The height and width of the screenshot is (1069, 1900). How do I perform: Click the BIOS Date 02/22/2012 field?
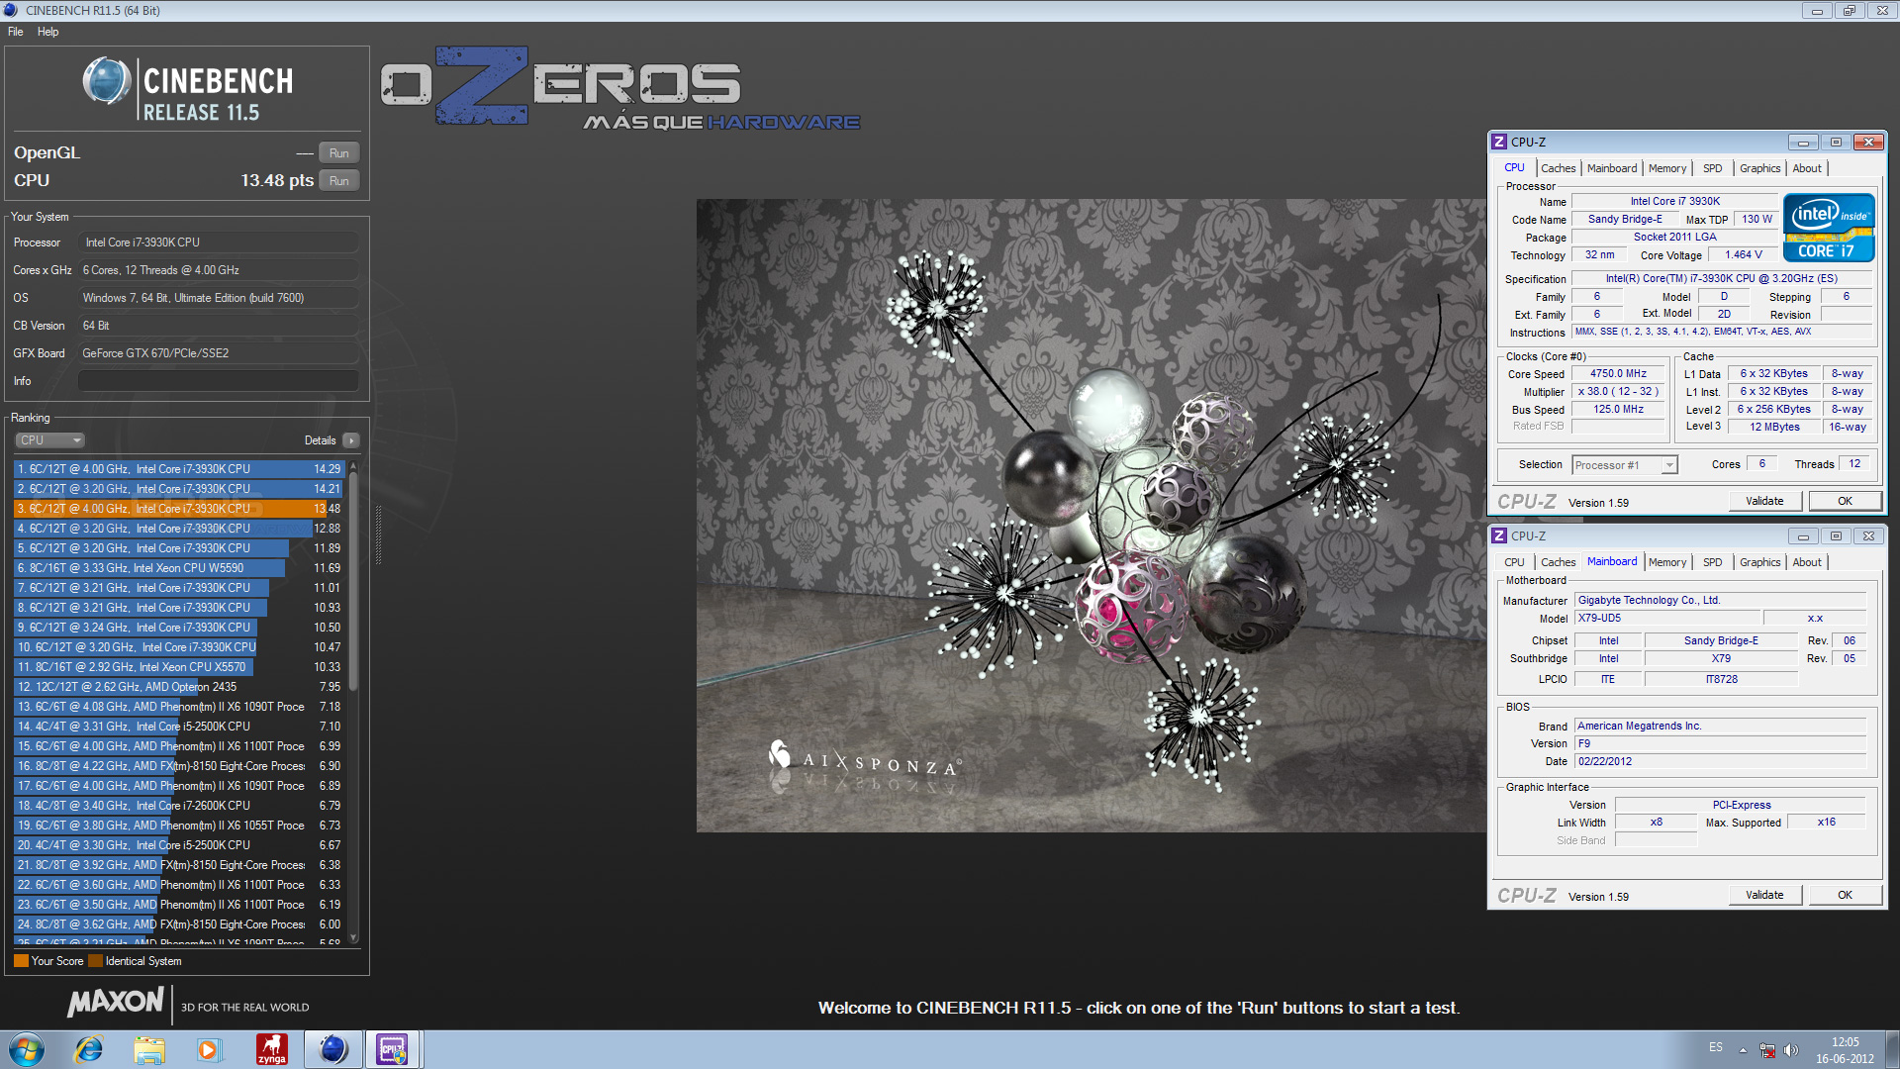1720,762
